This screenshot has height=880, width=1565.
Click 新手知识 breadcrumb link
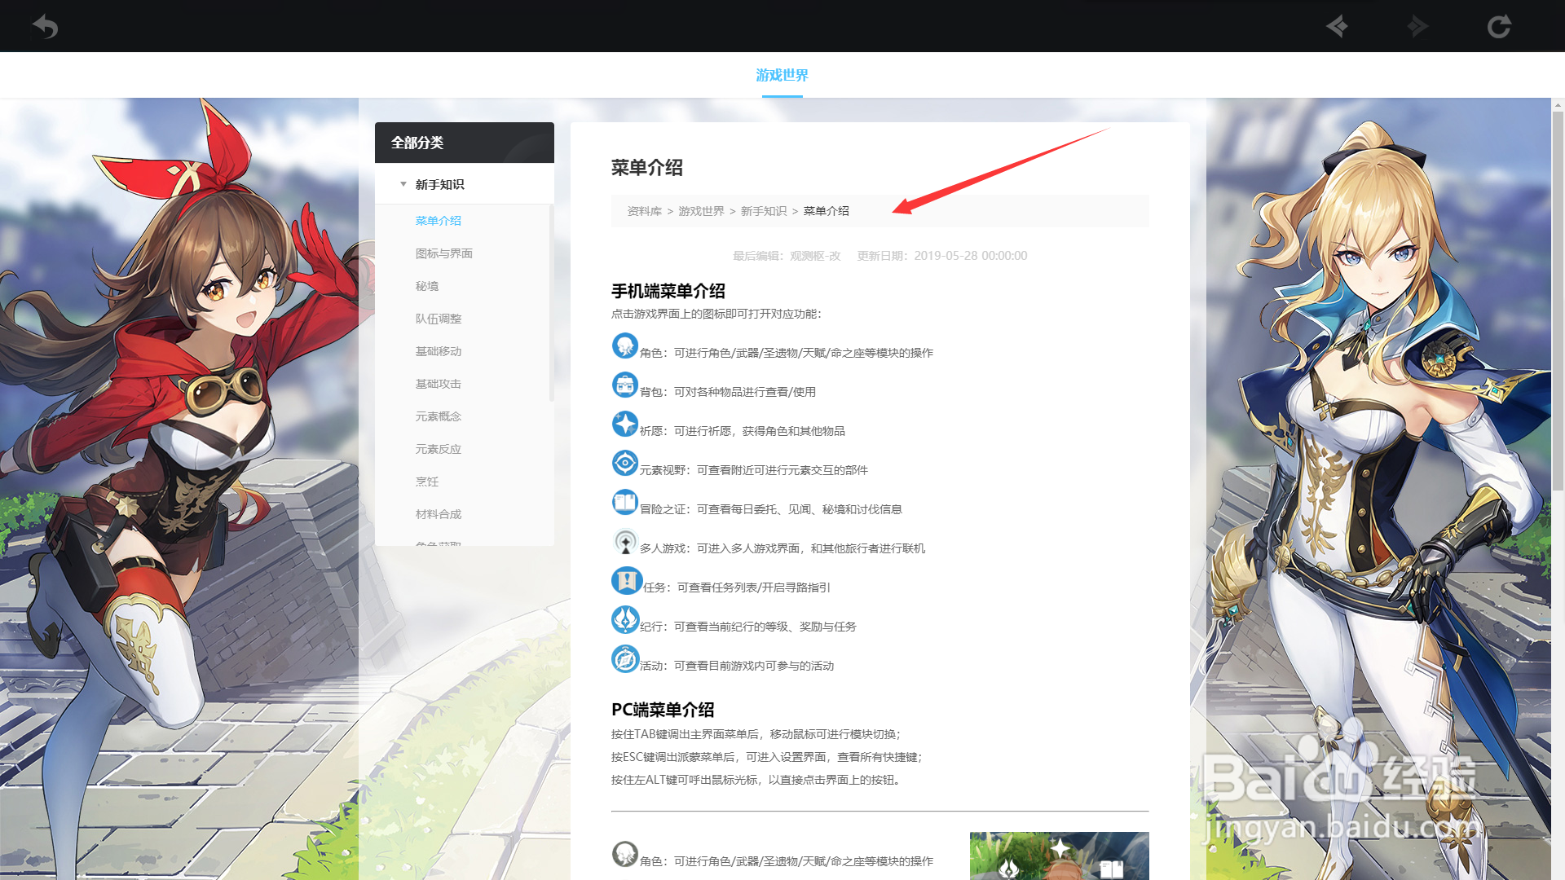763,211
